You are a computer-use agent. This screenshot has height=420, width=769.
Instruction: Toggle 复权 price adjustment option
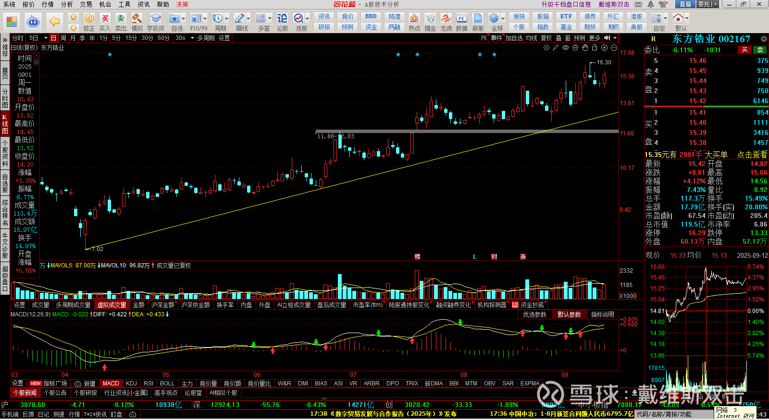coord(546,38)
